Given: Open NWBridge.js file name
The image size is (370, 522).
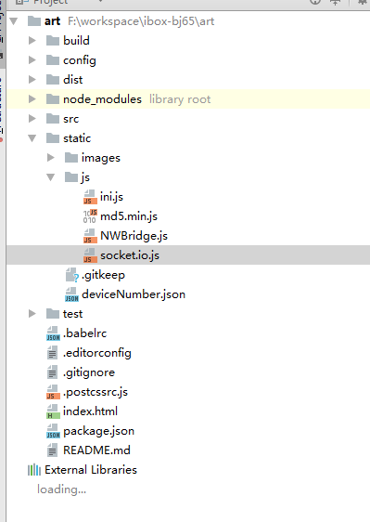Looking at the screenshot, I should 134,236.
